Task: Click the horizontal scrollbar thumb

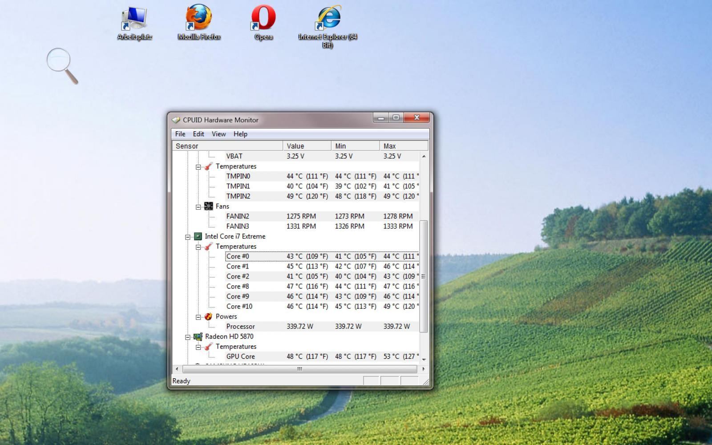Action: point(299,369)
